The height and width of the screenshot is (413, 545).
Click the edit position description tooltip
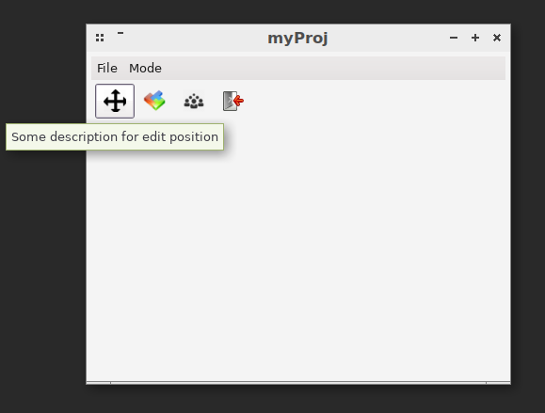coord(115,136)
